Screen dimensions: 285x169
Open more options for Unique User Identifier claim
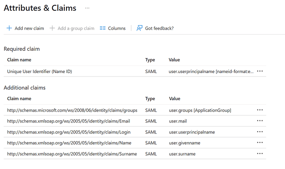[x=260, y=71]
